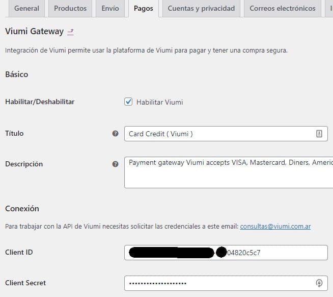This screenshot has height=297, width=333.
Task: Toggle the Habilitar Viumi checkbox
Action: click(x=128, y=102)
